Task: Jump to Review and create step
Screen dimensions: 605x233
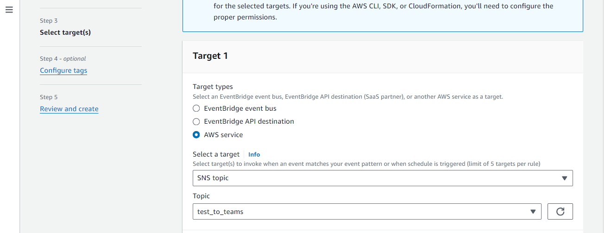Action: click(69, 109)
